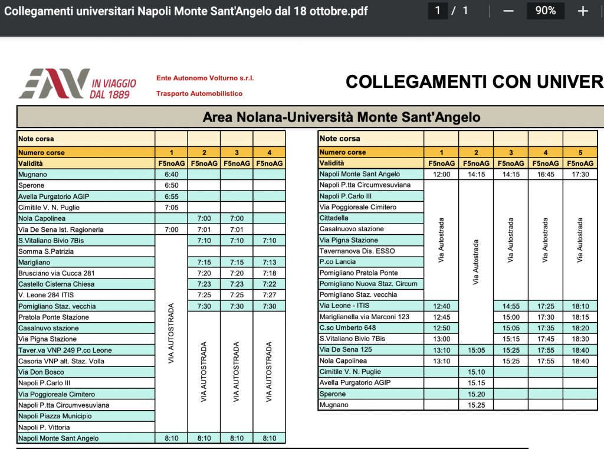
Task: Zoom in with the plus icon
Action: pyautogui.click(x=583, y=11)
